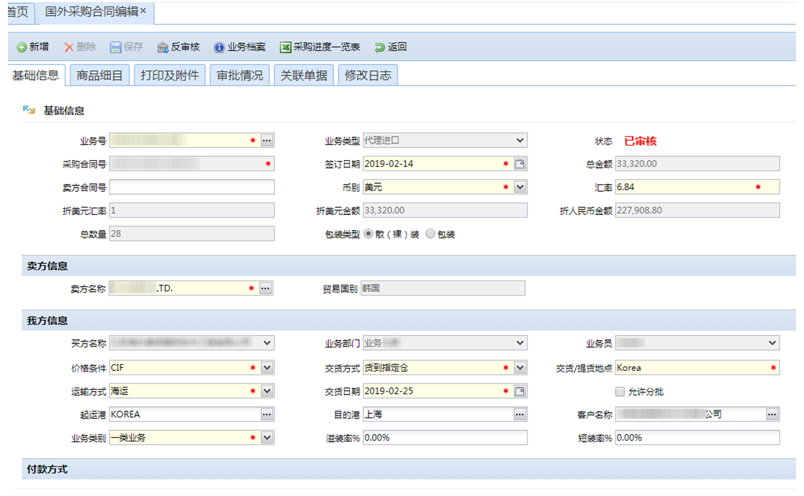Click the 新增 (add new) toolbar icon
Screen dimensions: 804x496
(22, 47)
